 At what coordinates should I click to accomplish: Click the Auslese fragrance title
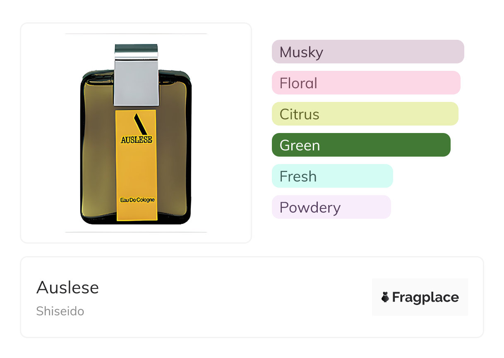tap(67, 288)
